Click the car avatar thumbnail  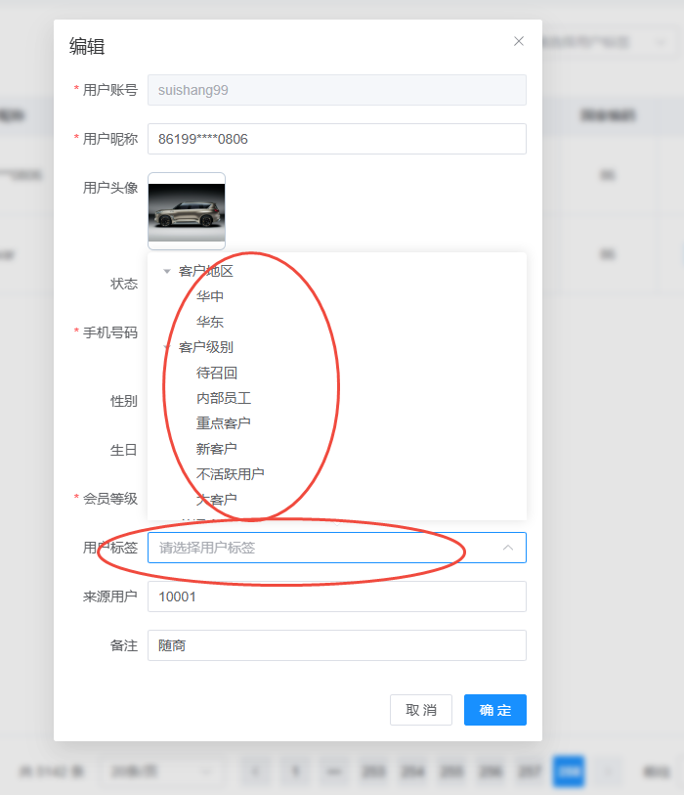pos(187,211)
